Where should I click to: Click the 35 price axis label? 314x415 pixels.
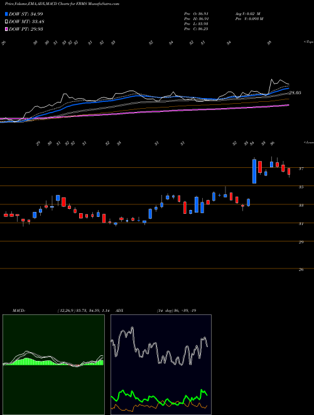(x=301, y=187)
